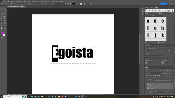Select the Zoom tool

point(5,28)
